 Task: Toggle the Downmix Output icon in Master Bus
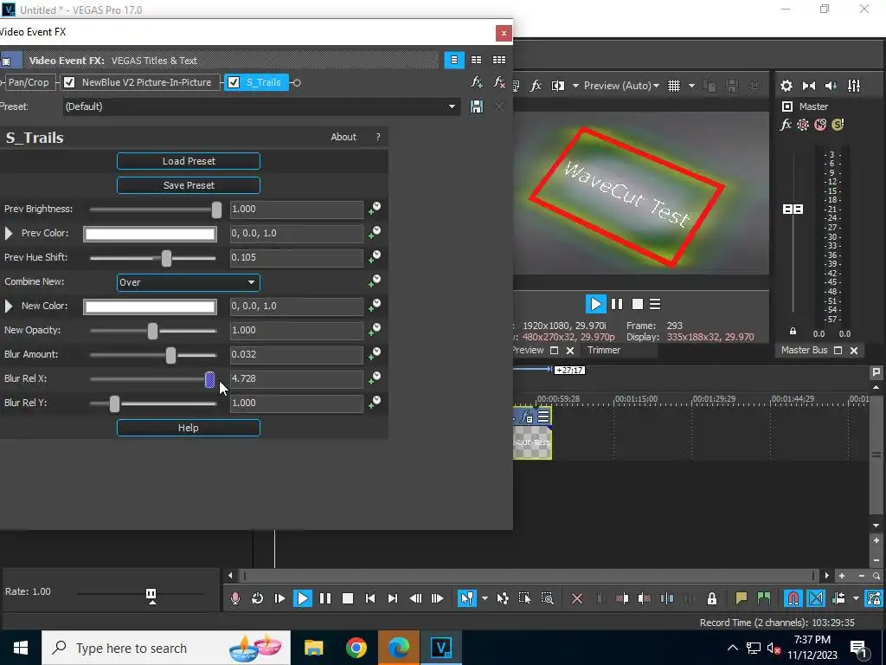pyautogui.click(x=809, y=86)
